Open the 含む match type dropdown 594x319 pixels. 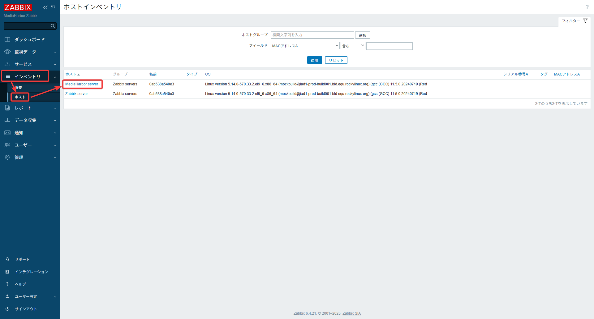[353, 46]
